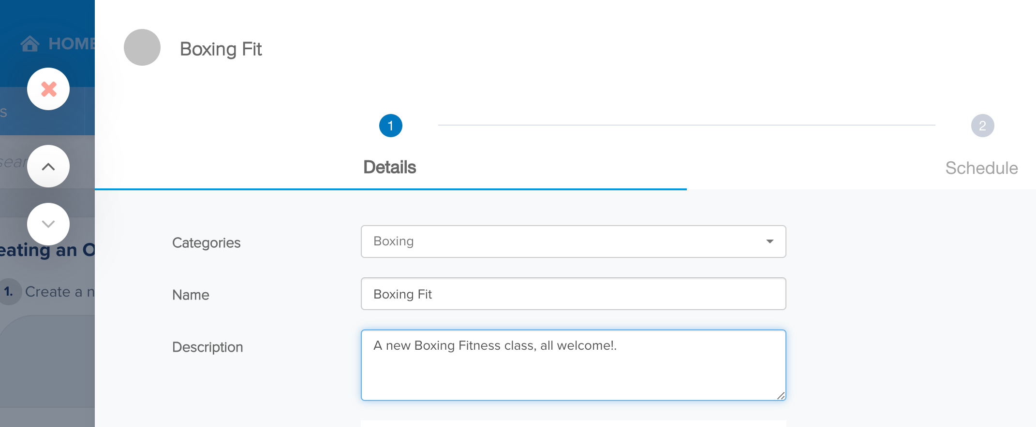1036x427 pixels.
Task: Click inside the Description text area
Action: 574,365
